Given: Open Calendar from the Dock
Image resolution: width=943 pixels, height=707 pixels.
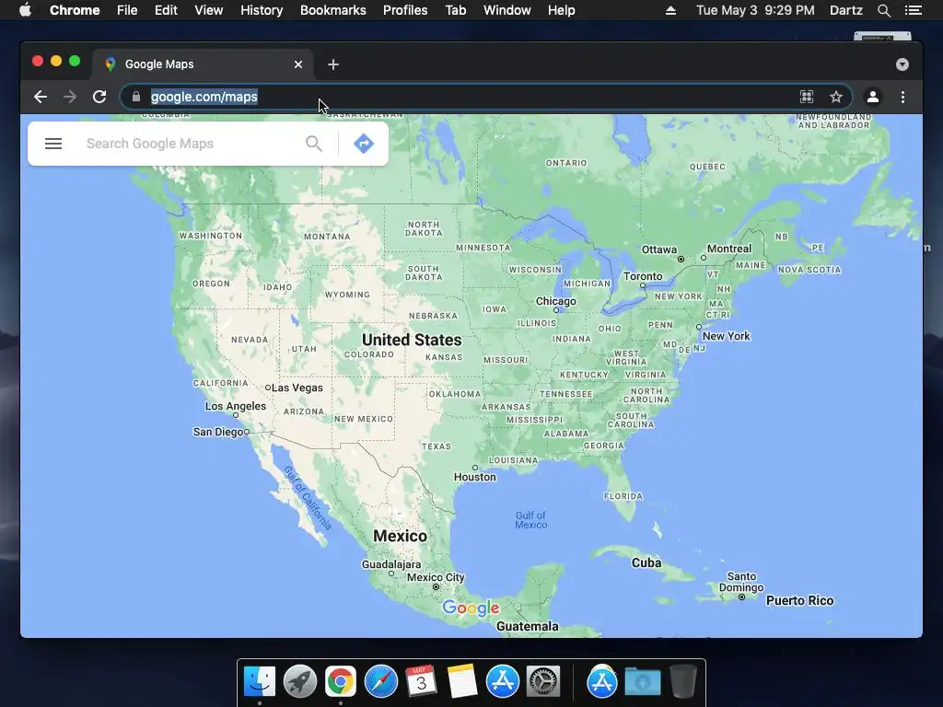Looking at the screenshot, I should [421, 682].
